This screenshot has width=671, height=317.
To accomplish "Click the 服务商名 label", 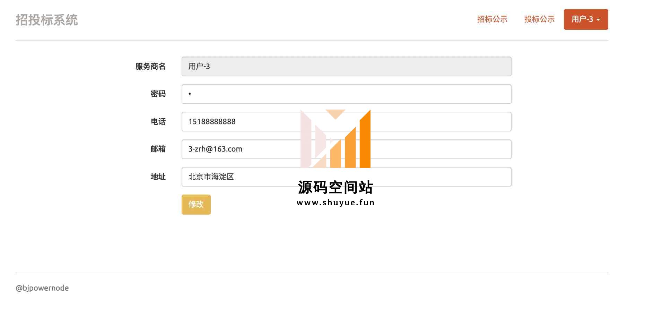I will 150,67.
